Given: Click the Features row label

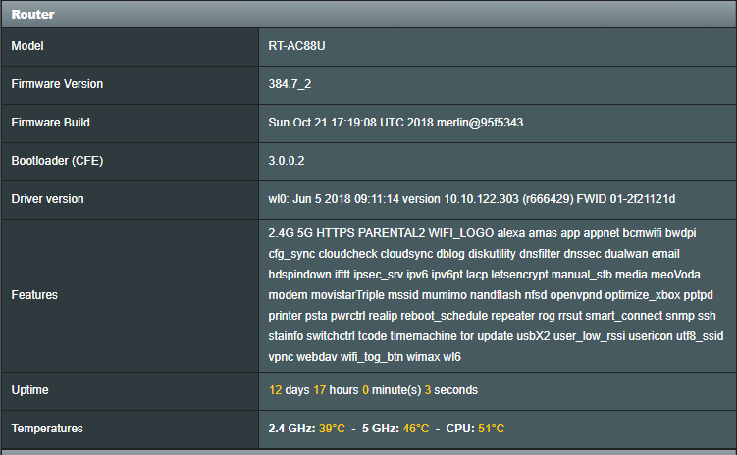Looking at the screenshot, I should (34, 295).
